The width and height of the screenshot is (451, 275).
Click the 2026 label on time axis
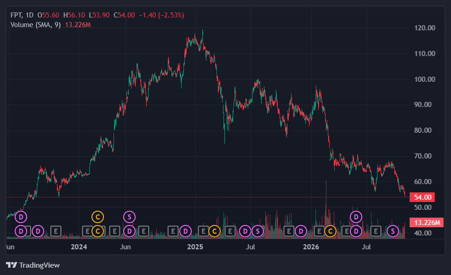coord(311,247)
